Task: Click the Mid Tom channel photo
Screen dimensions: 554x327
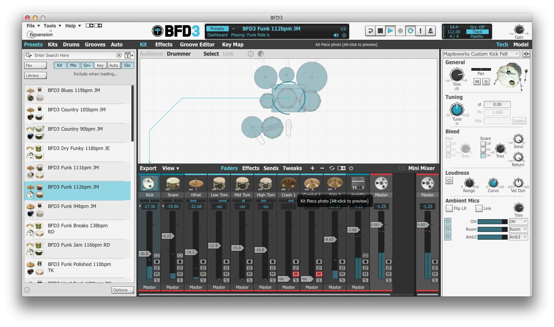Action: (242, 184)
